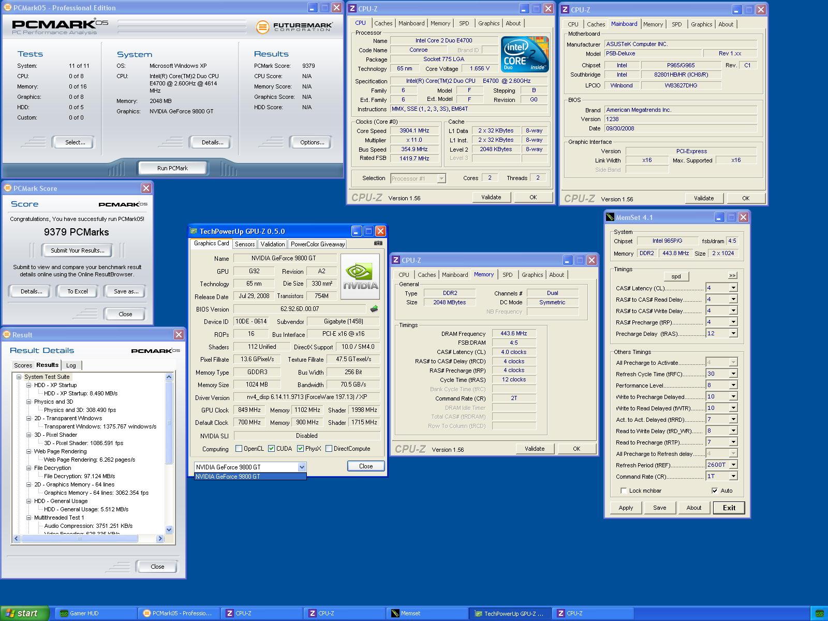This screenshot has width=828, height=621.
Task: Click Submit Your Results button
Action: coord(78,250)
